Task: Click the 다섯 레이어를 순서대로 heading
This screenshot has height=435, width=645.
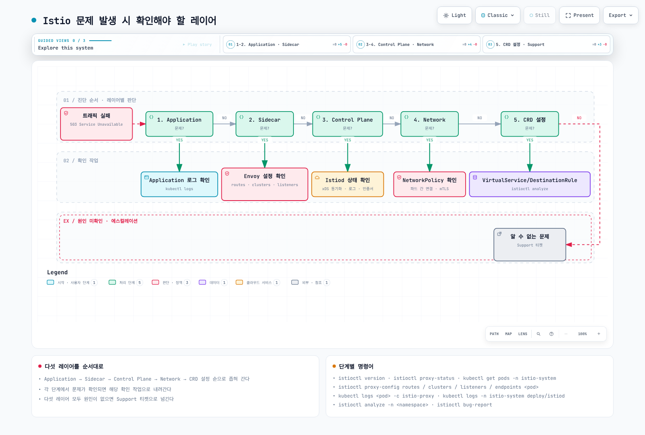Action: click(x=74, y=367)
